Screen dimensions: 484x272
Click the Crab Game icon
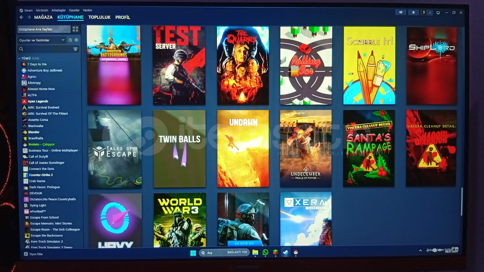pyautogui.click(x=26, y=181)
